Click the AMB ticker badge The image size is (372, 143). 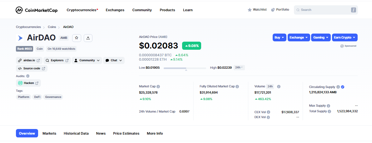click(64, 38)
